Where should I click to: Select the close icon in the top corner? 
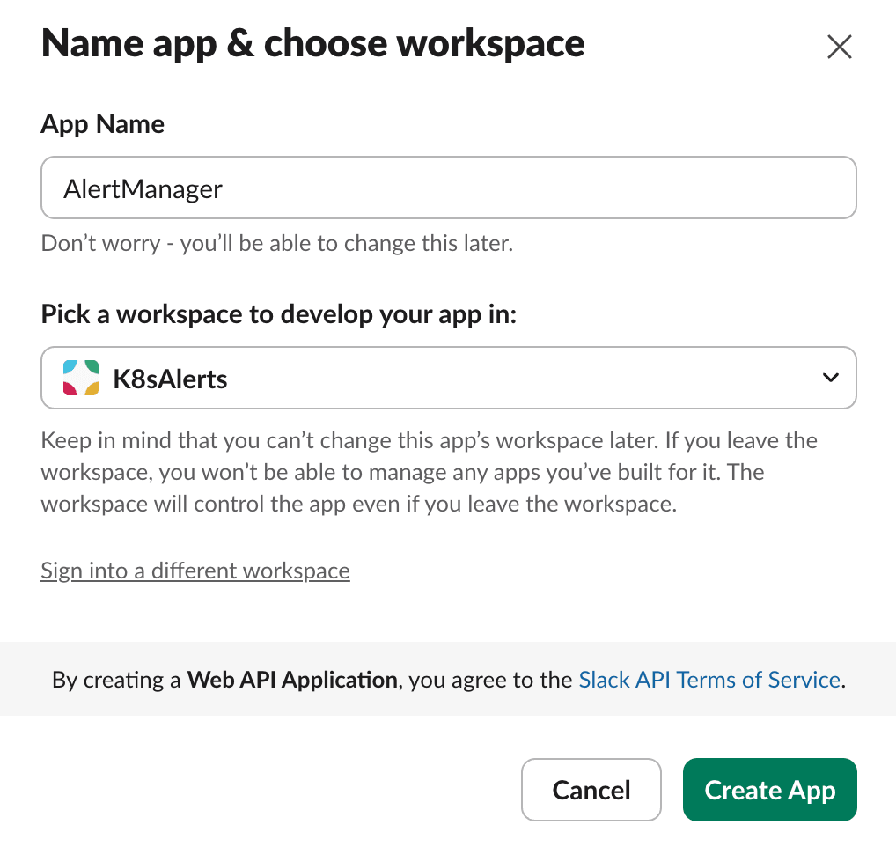coord(839,46)
